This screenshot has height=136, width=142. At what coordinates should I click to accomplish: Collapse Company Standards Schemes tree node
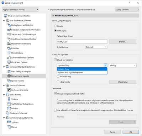point(4,67)
